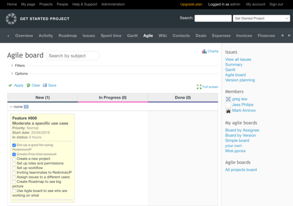Uncheck 'Create Free trial account' checkbox

pos(14,154)
